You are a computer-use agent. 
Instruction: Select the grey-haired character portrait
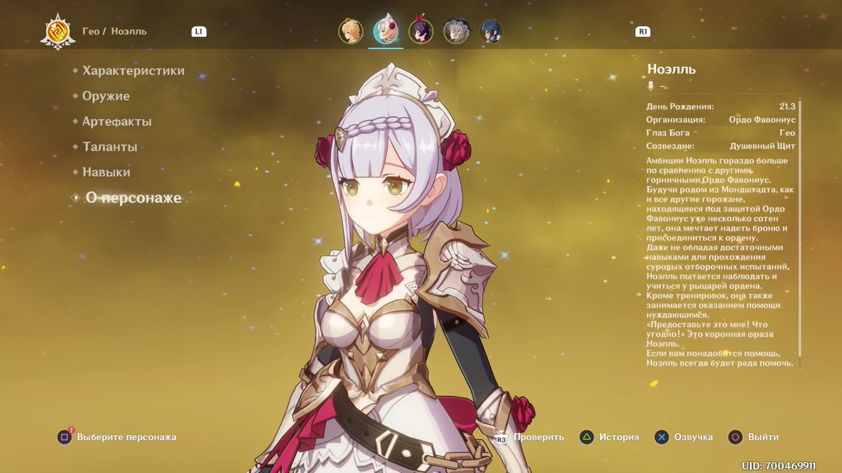[x=456, y=31]
